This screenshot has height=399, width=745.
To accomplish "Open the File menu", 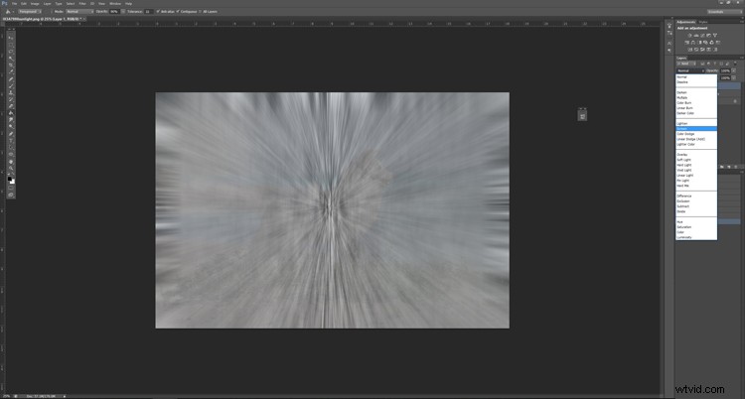I will click(x=14, y=3).
